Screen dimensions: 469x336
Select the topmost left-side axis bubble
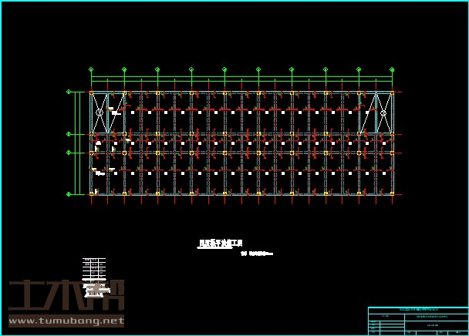69,92
